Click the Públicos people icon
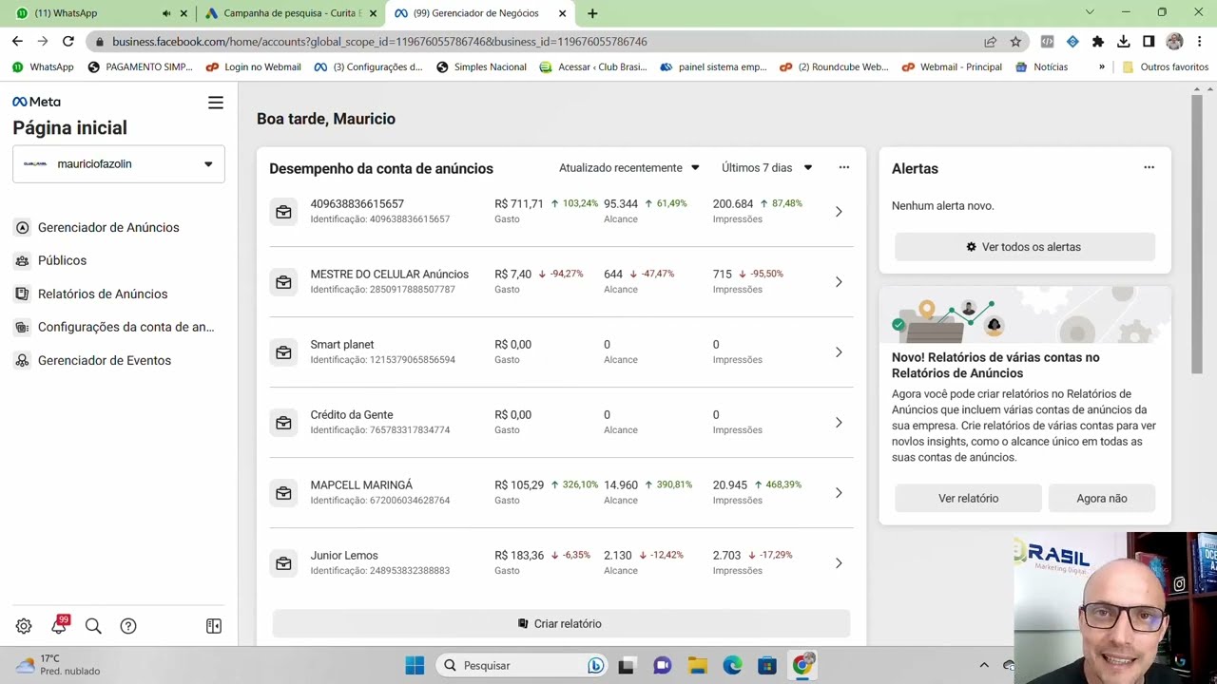This screenshot has height=684, width=1217. coord(22,260)
